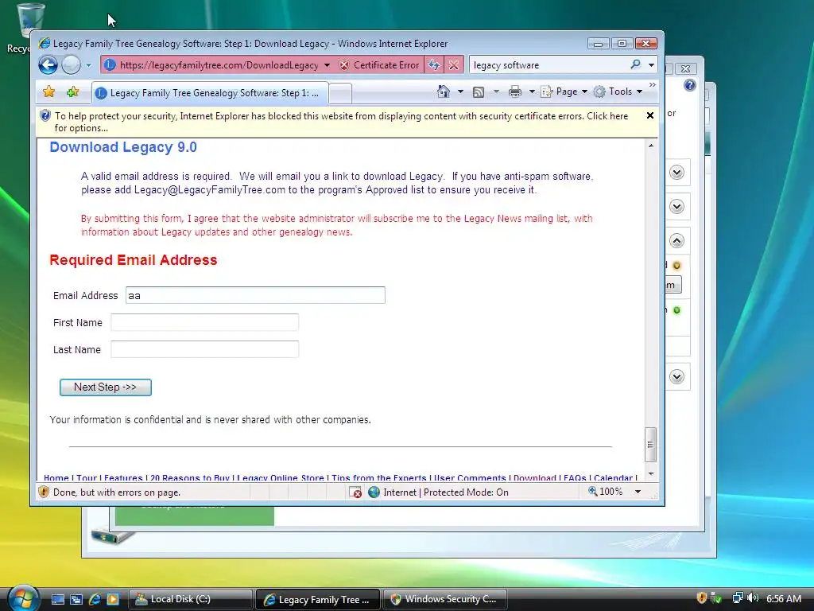
Task: Click the greyed Forward navigation button
Action: (71, 65)
